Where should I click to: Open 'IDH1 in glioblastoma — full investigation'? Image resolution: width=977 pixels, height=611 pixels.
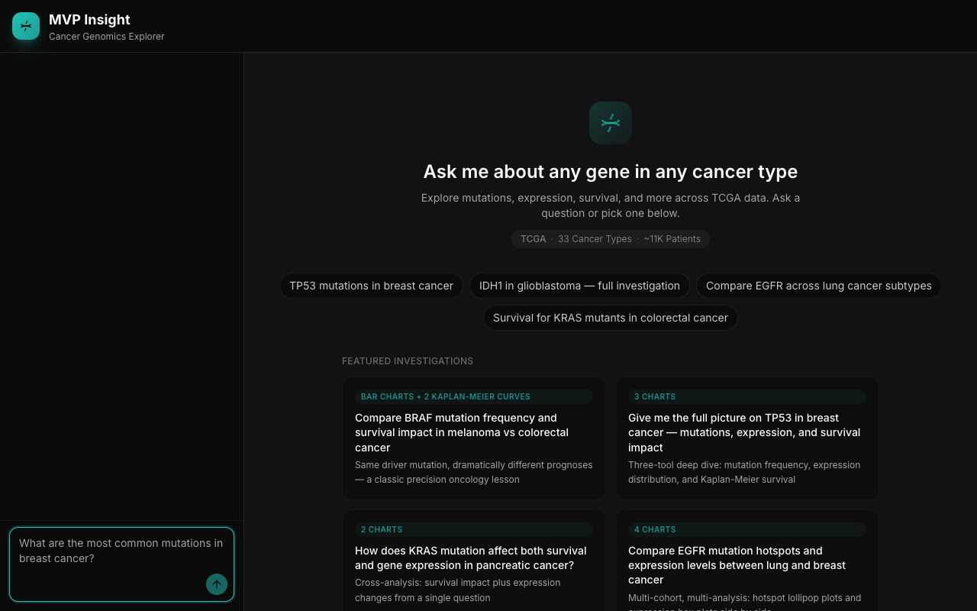[579, 286]
